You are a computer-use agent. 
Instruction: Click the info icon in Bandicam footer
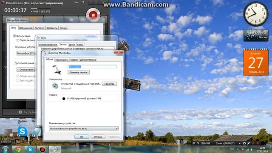tap(20, 112)
